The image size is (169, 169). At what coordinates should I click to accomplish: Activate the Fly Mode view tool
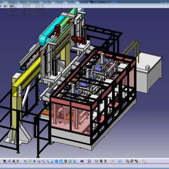tap(26, 161)
